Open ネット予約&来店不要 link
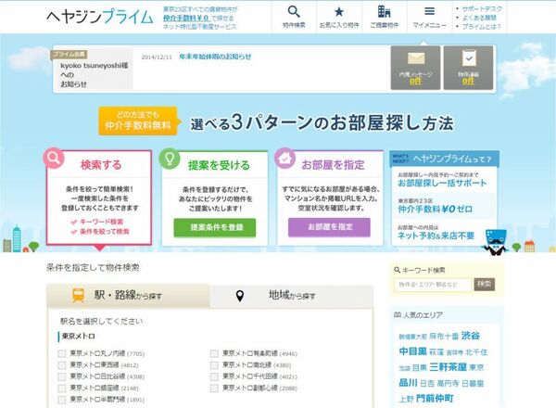 pos(436,236)
